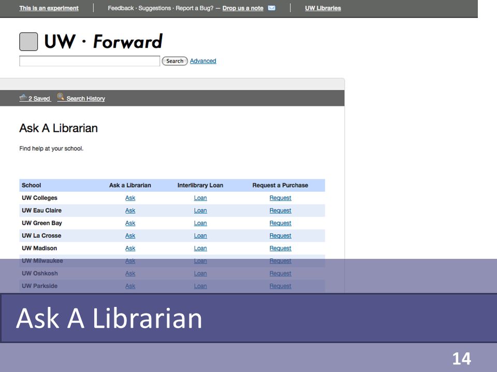Focus the main search input field
This screenshot has height=372, width=497.
point(90,61)
